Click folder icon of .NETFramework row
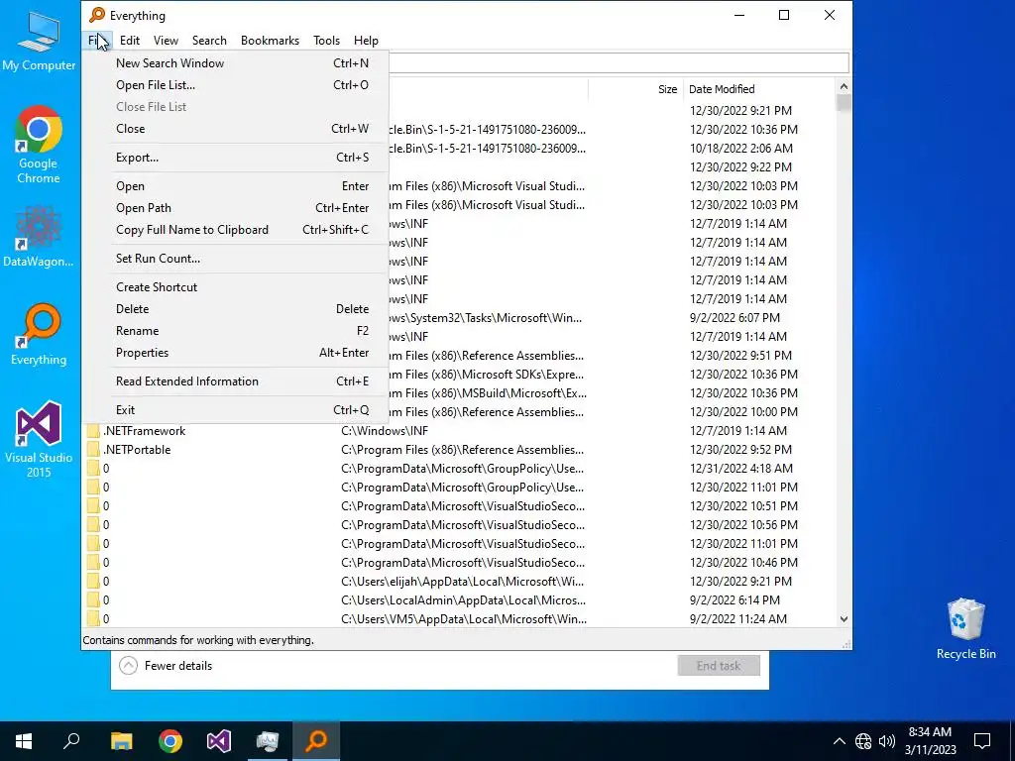 [93, 431]
